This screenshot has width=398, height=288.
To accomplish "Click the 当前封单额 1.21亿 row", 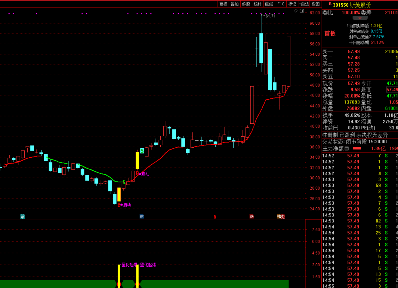I will click(364, 26).
